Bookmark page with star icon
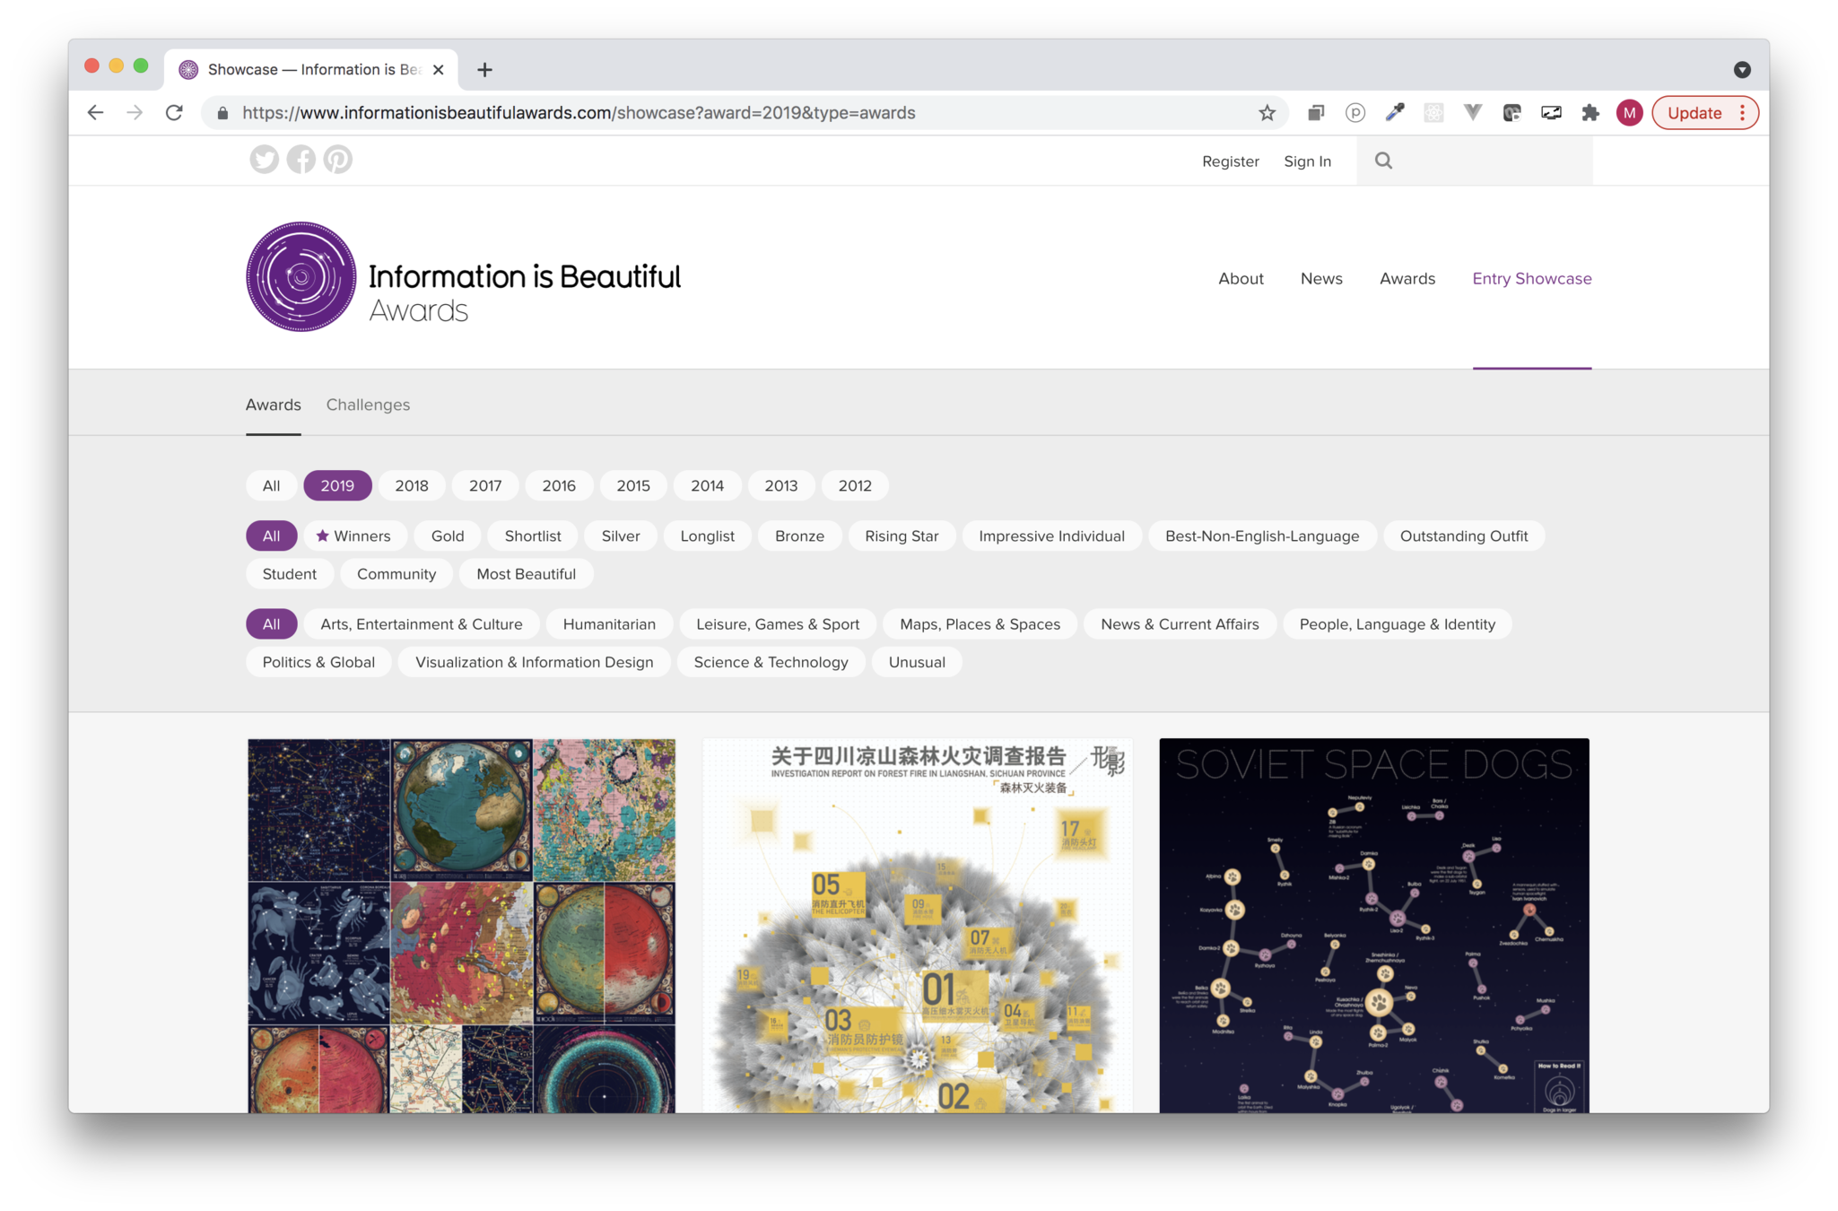Screen dimensions: 1838x1211 tap(1267, 113)
